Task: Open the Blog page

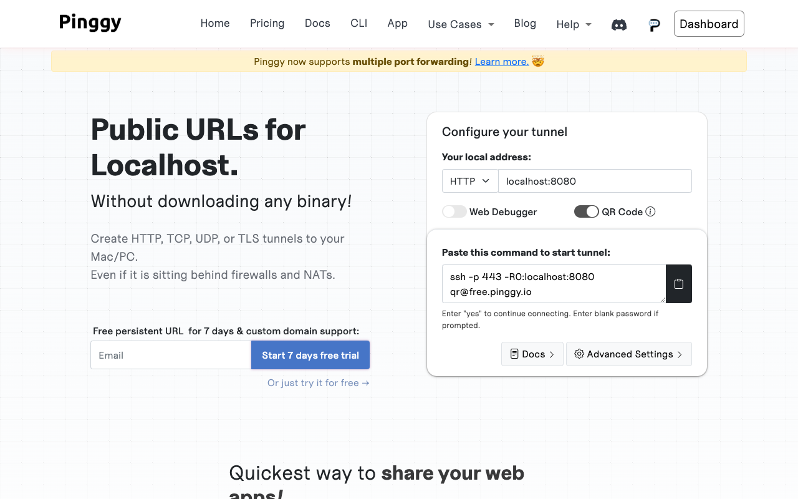Action: 525,23
